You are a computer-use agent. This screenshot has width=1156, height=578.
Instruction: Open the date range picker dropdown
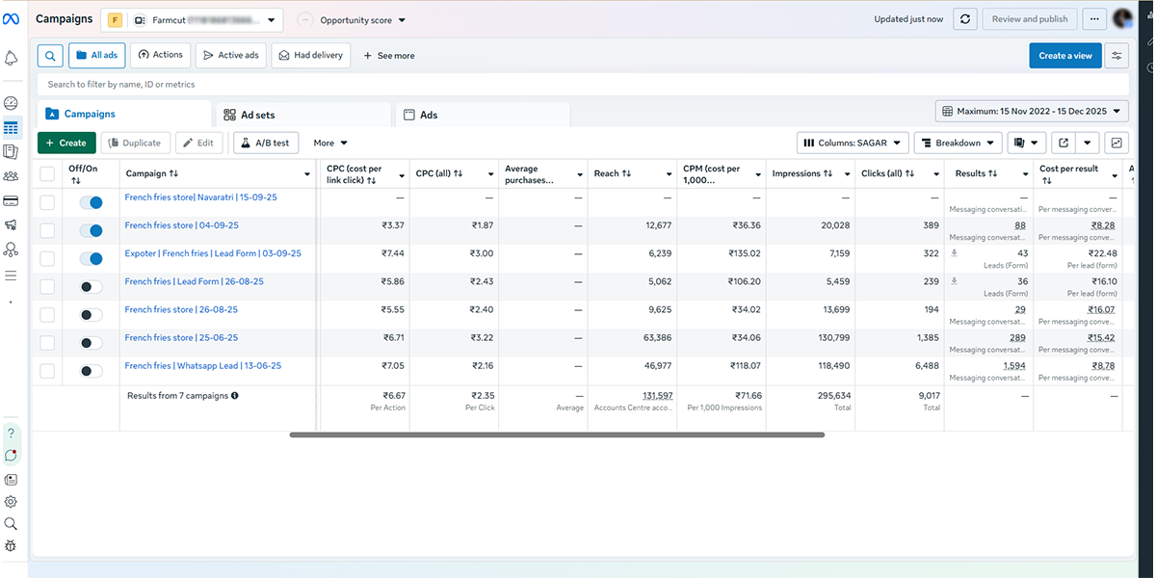coord(1032,111)
